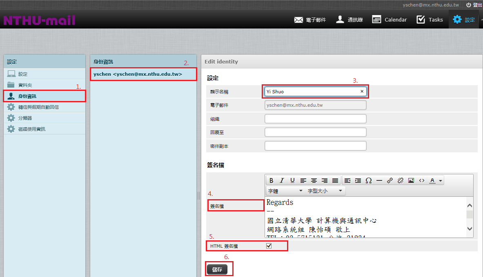Center-align the signature text

tap(314, 180)
